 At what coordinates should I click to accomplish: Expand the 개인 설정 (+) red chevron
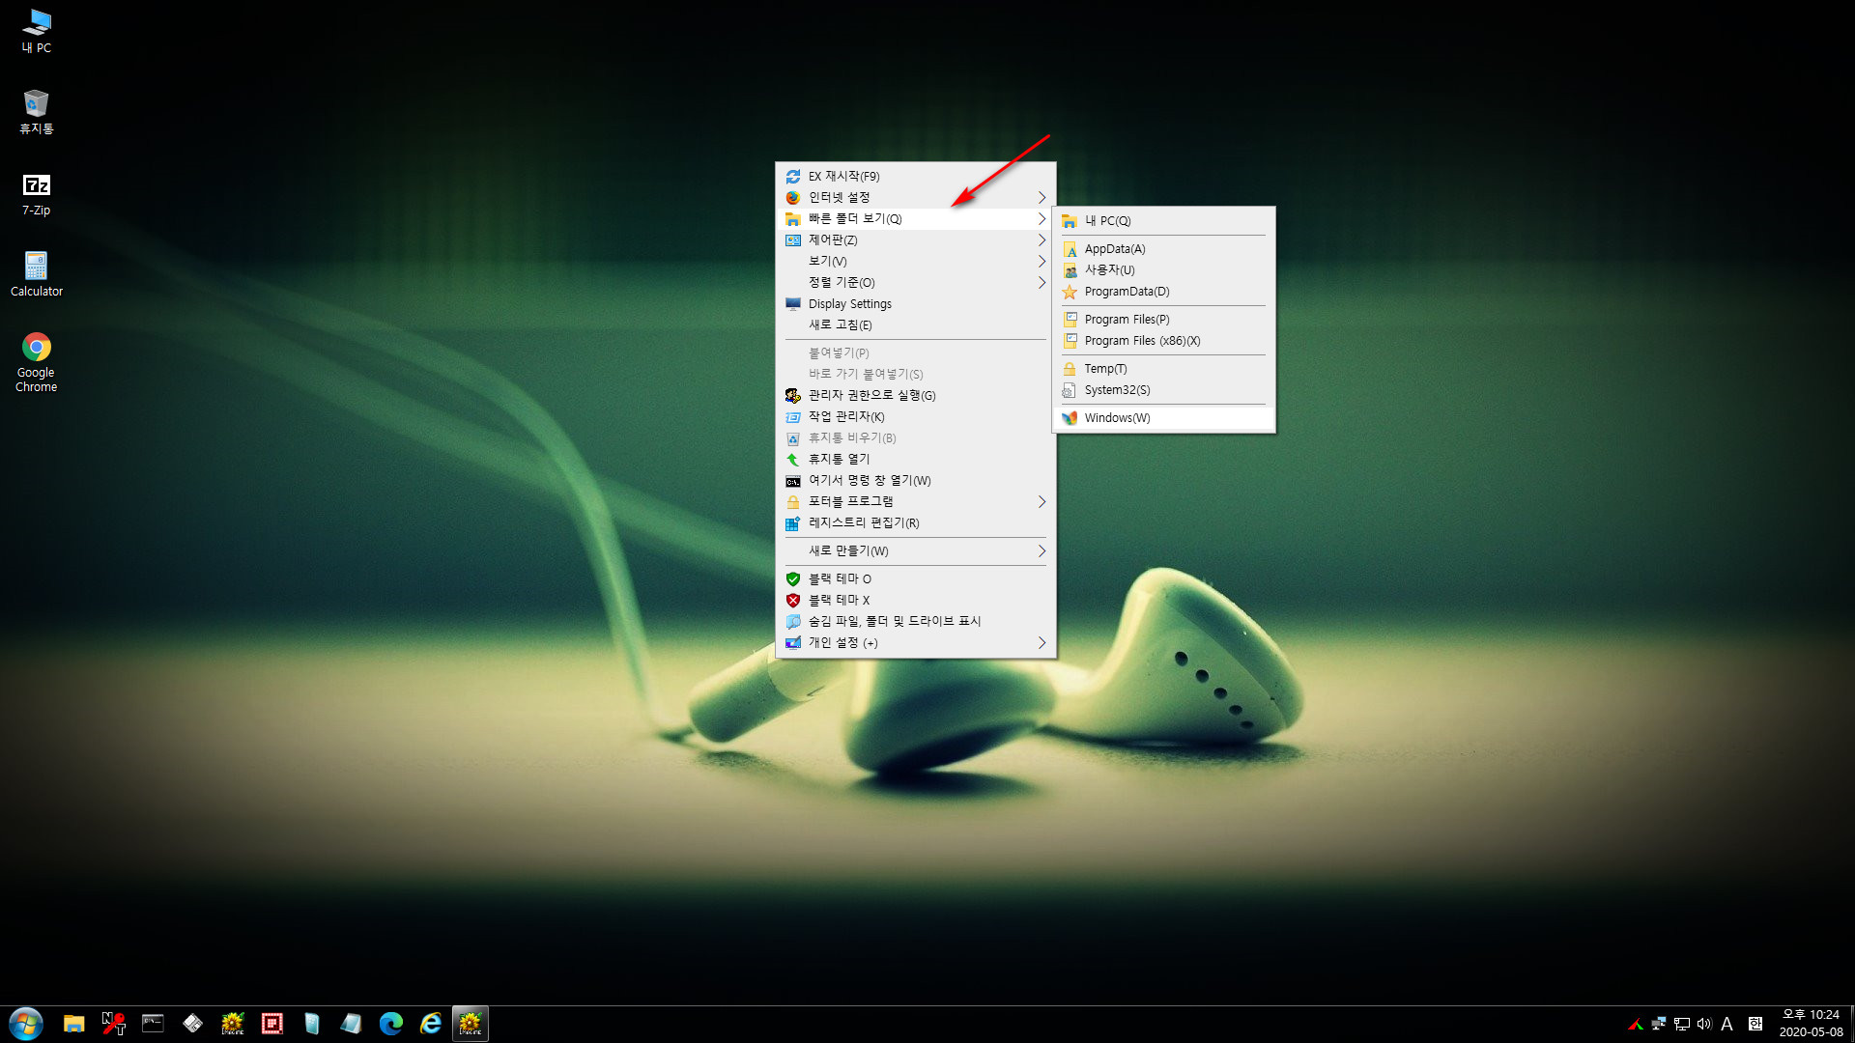click(1042, 643)
